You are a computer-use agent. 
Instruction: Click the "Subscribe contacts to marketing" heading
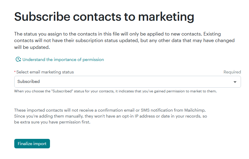(104, 17)
